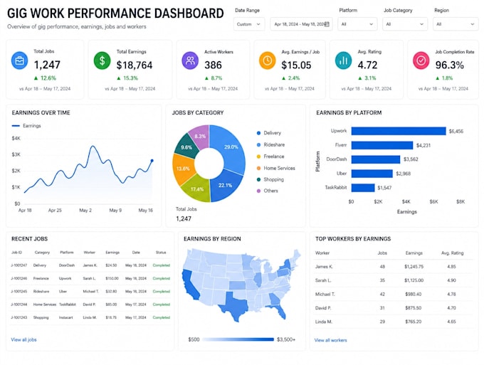Click California on the region map
This screenshot has height=365, width=484.
189,285
